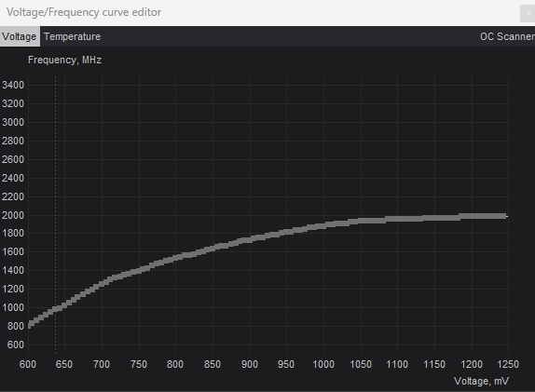
Task: Click the curve point at 900 mV
Action: (250, 239)
